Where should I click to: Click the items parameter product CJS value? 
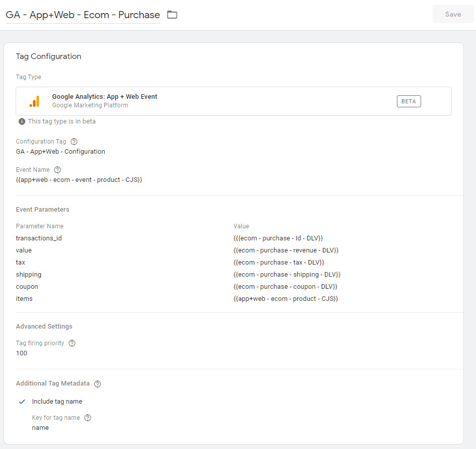286,299
